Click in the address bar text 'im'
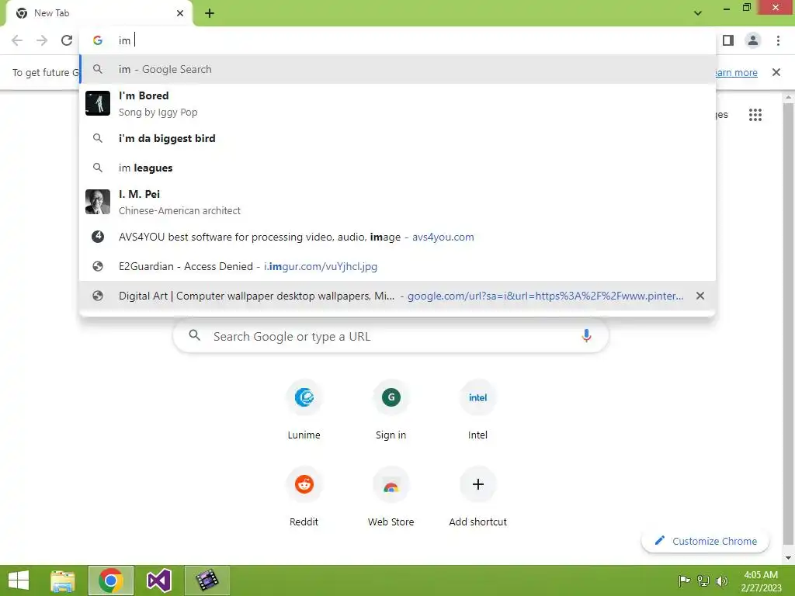 (124, 40)
